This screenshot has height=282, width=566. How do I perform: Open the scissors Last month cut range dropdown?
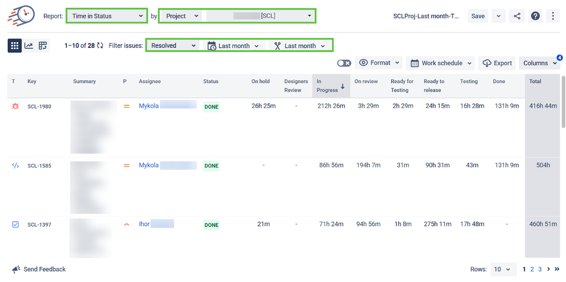click(x=299, y=46)
